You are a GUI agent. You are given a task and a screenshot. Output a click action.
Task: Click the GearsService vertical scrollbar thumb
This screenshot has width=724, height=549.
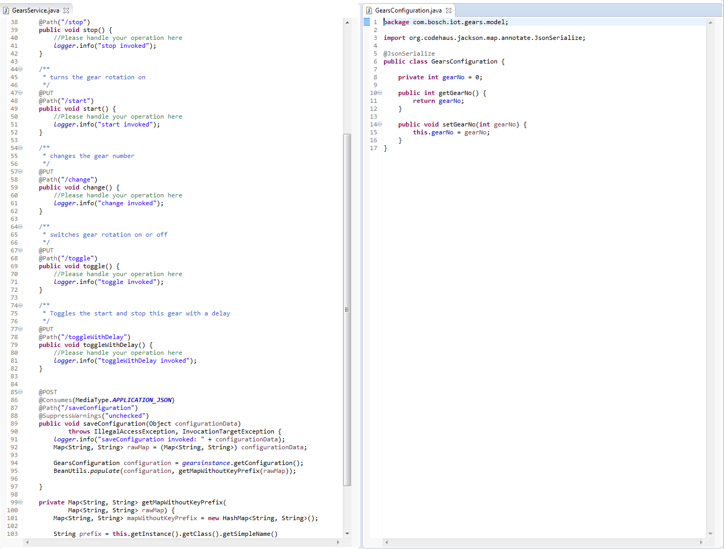(347, 310)
